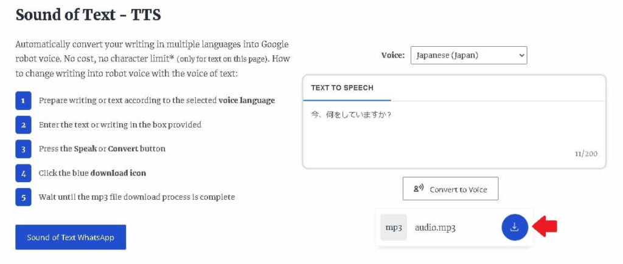Image resolution: width=623 pixels, height=264 pixels.
Task: Click the bold 'download icon' text in step 4
Action: [119, 173]
